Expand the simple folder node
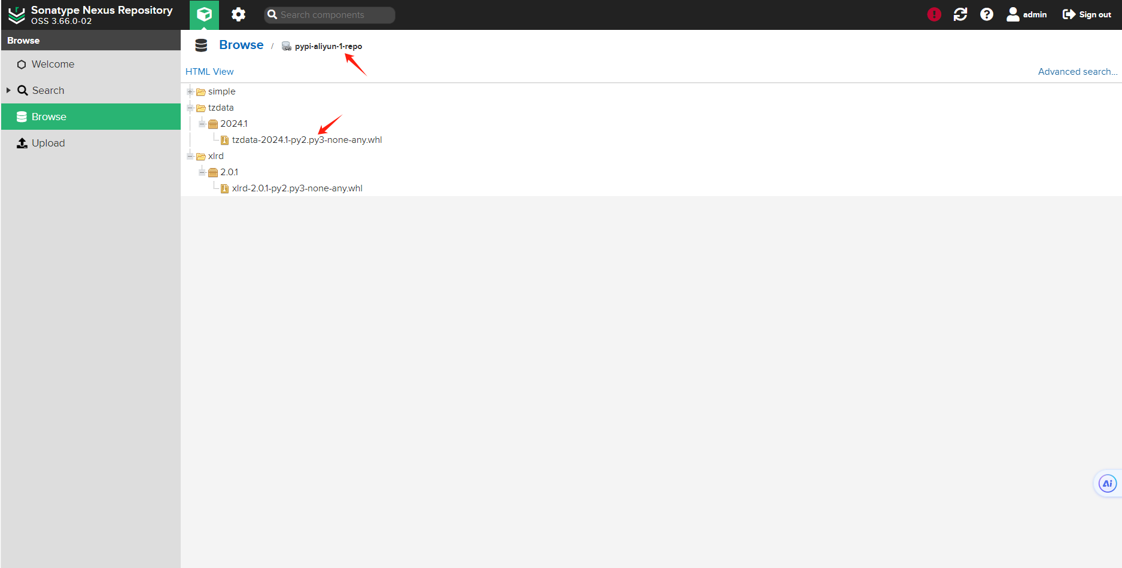The height and width of the screenshot is (568, 1122). [190, 91]
